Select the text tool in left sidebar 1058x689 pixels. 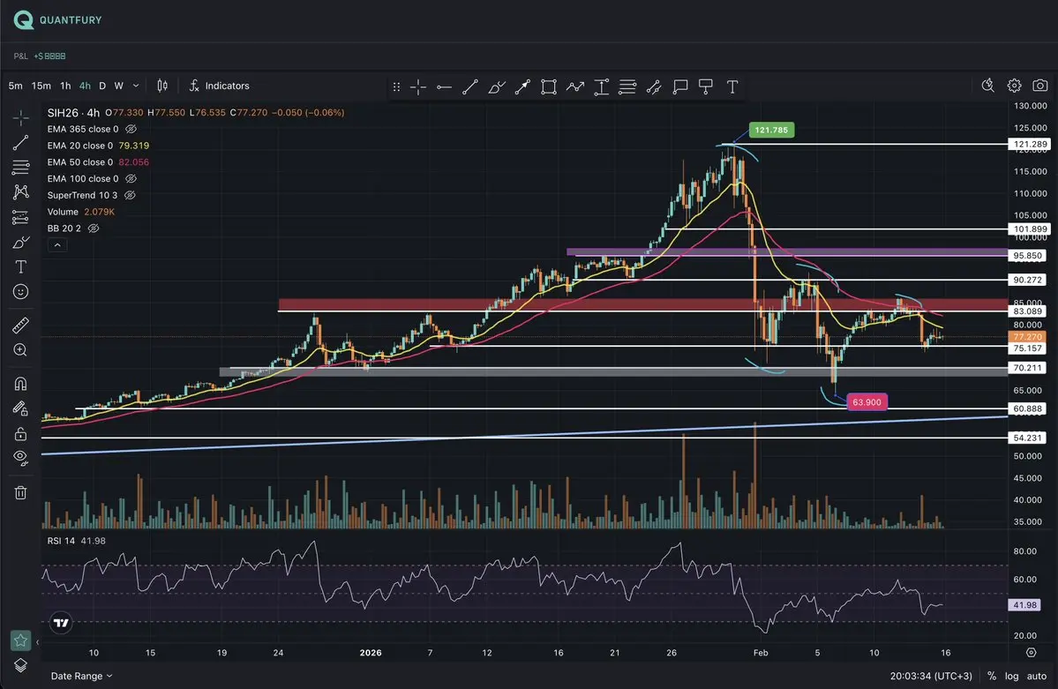pyautogui.click(x=21, y=266)
